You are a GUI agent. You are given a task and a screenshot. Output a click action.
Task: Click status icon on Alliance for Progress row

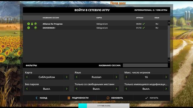click(x=29, y=24)
